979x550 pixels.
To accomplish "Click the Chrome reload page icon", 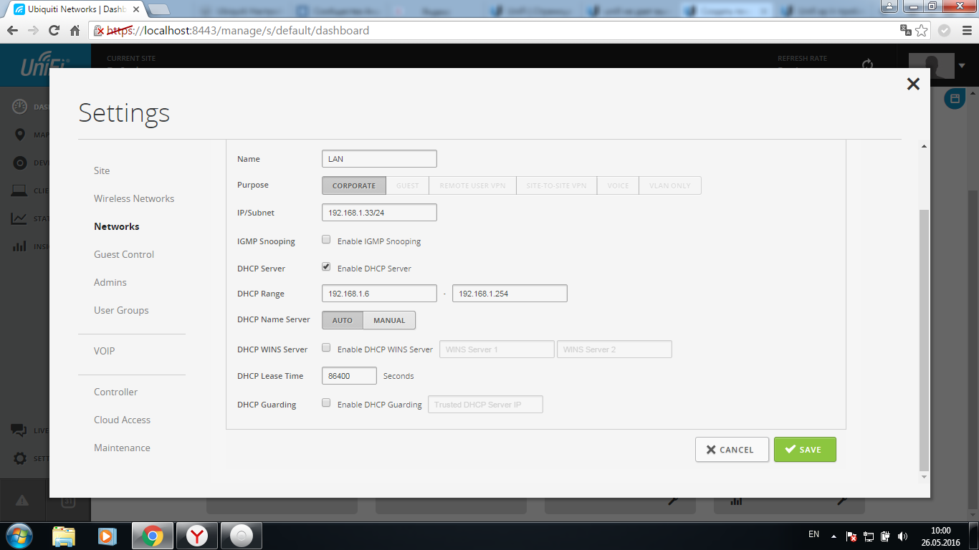I will point(54,31).
